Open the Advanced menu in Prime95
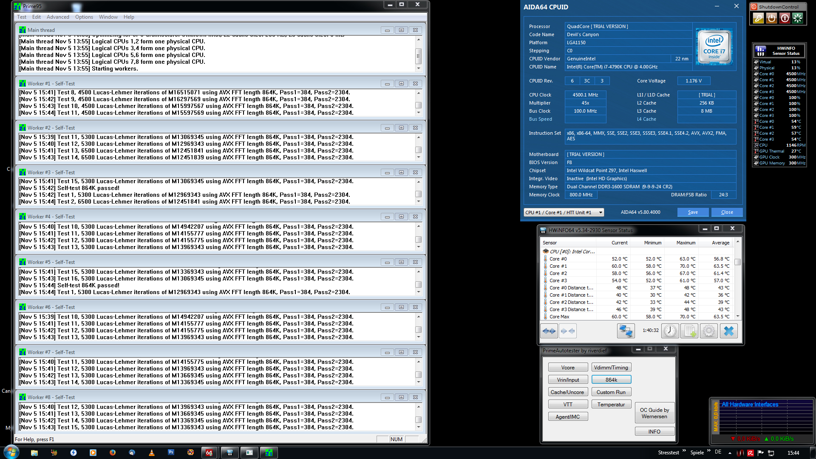Screen dimensions: 816x459 tap(58, 17)
